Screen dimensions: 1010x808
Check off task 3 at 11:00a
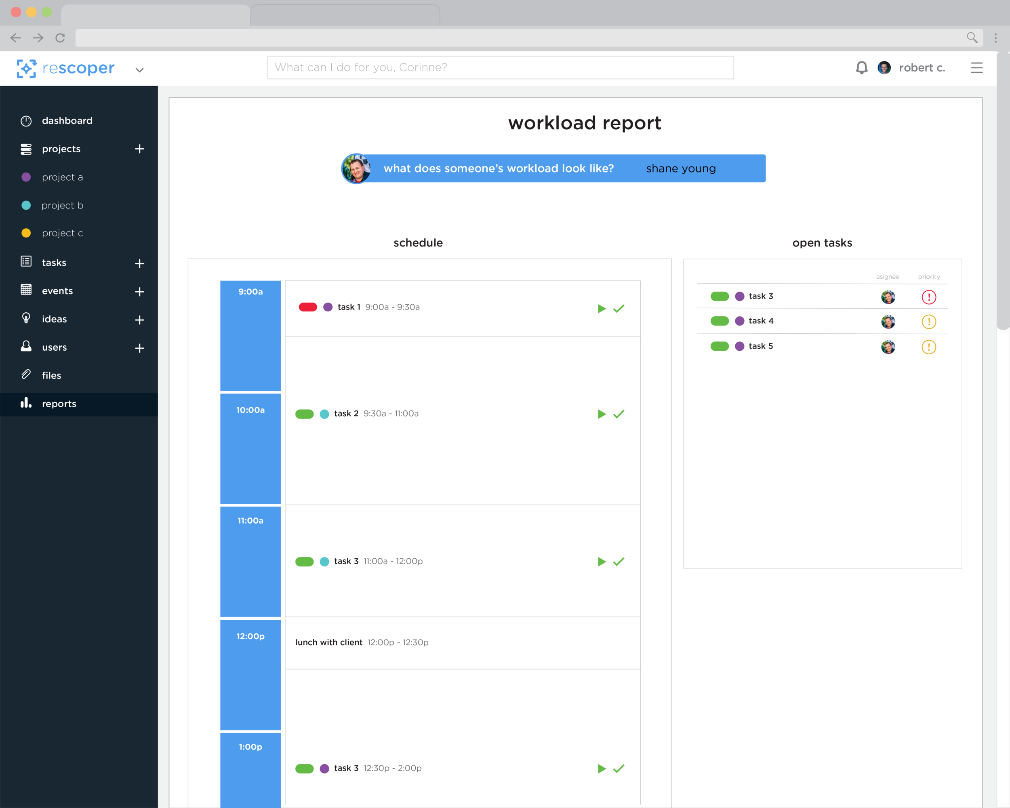click(x=619, y=562)
